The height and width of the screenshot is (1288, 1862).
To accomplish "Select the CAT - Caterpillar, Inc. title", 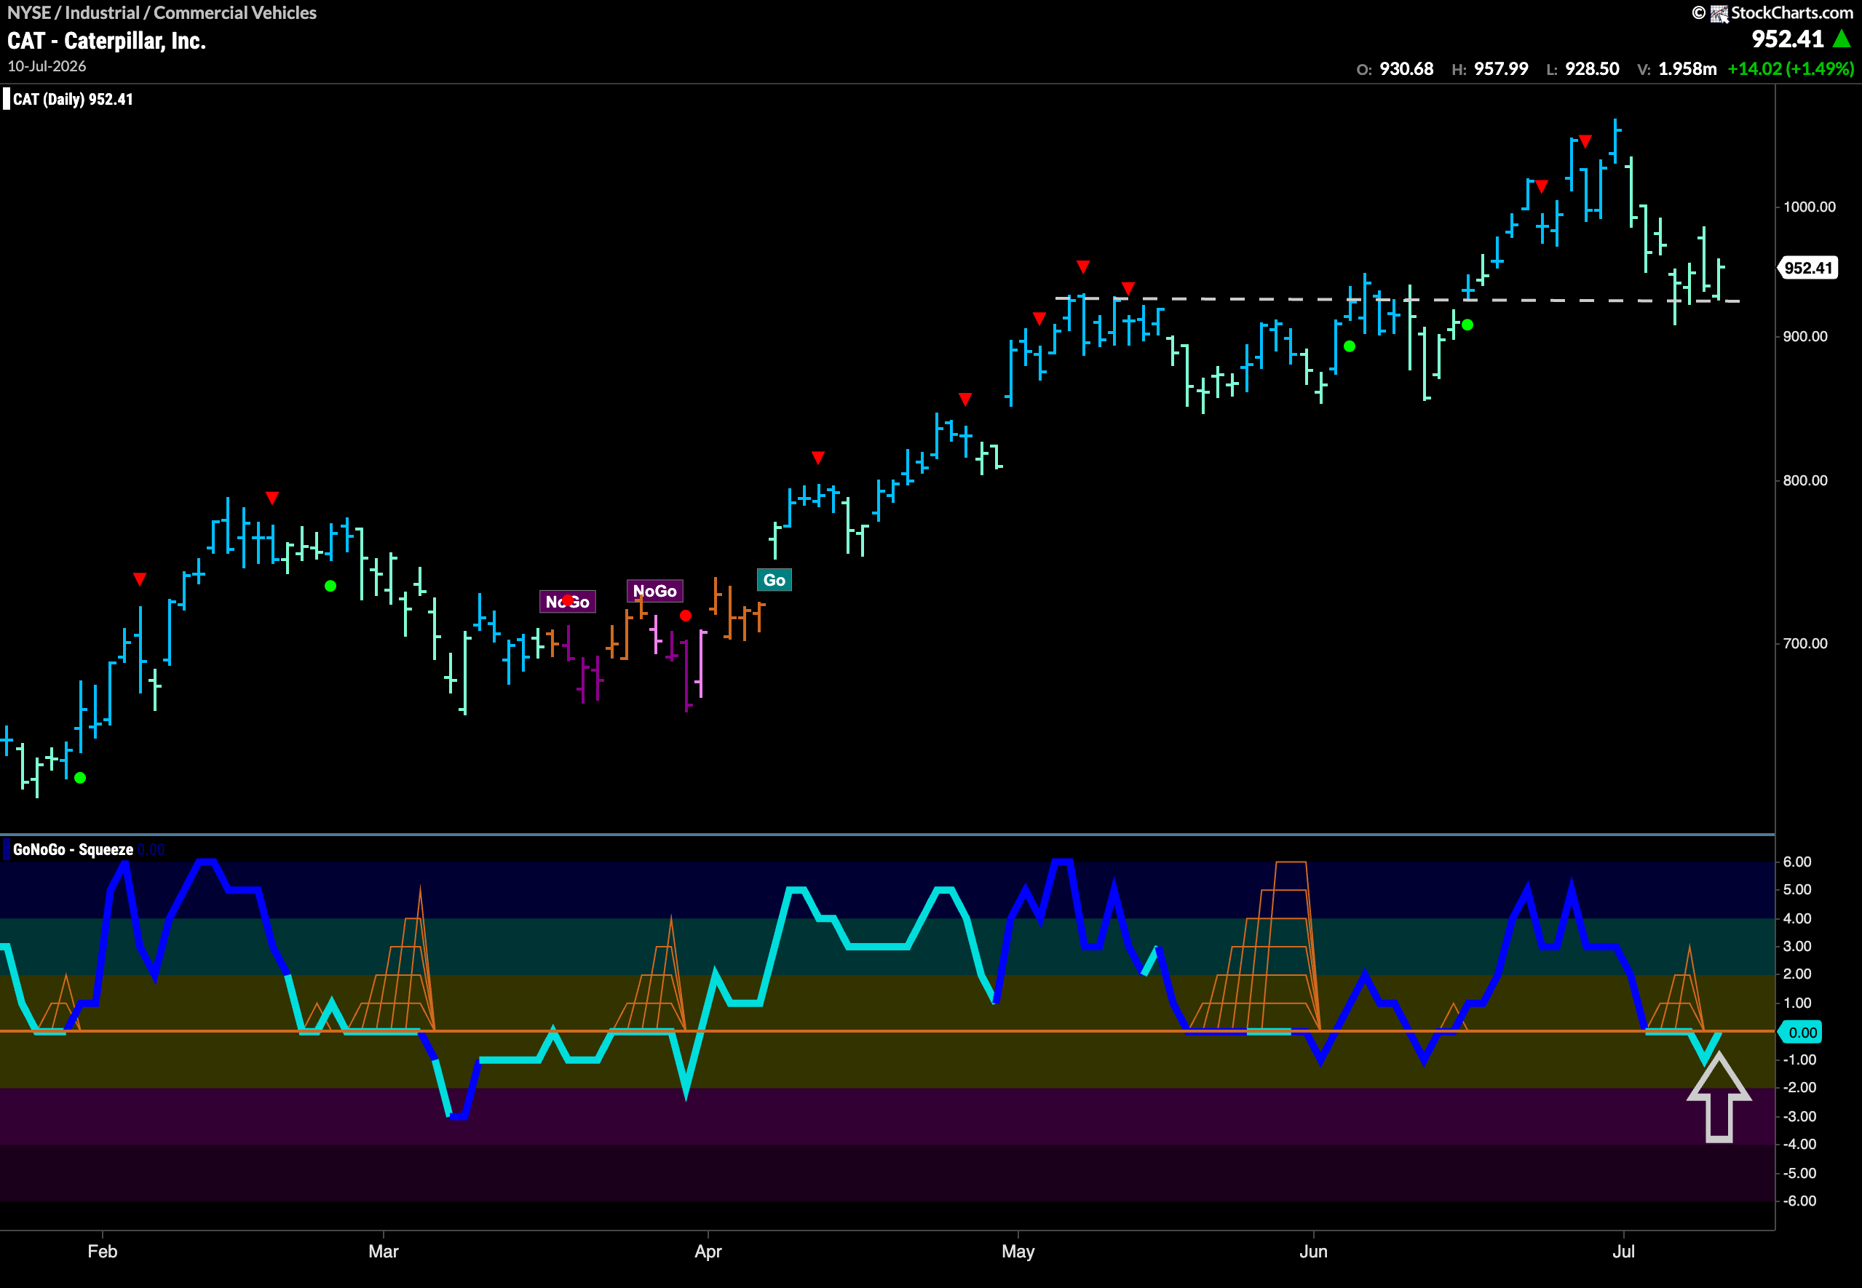I will (106, 40).
